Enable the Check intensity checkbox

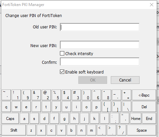pyautogui.click(x=62, y=53)
